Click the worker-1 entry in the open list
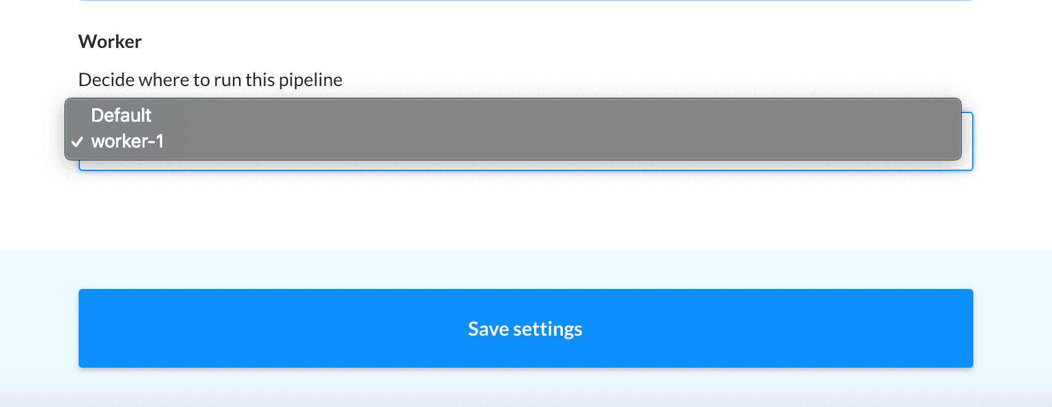Image resolution: width=1052 pixels, height=407 pixels. (x=127, y=141)
